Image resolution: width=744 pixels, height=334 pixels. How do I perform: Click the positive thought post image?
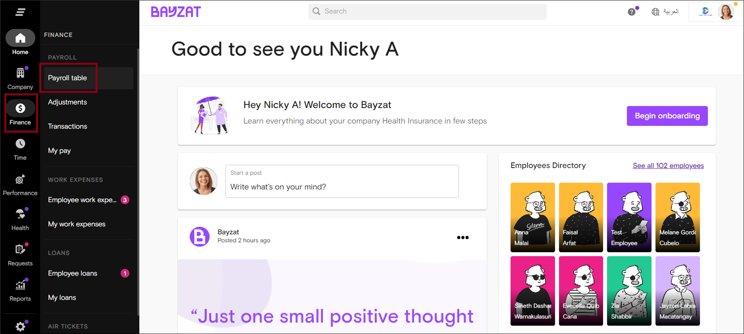[332, 296]
